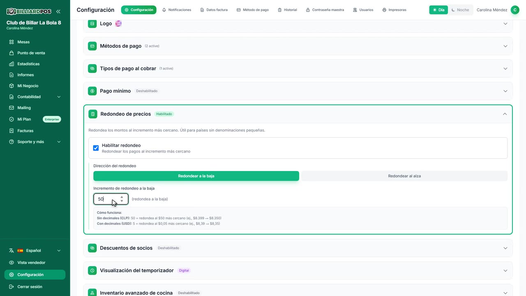Image resolution: width=526 pixels, height=296 pixels.
Task: Switch to the Datos factura tab
Action: pos(214,10)
